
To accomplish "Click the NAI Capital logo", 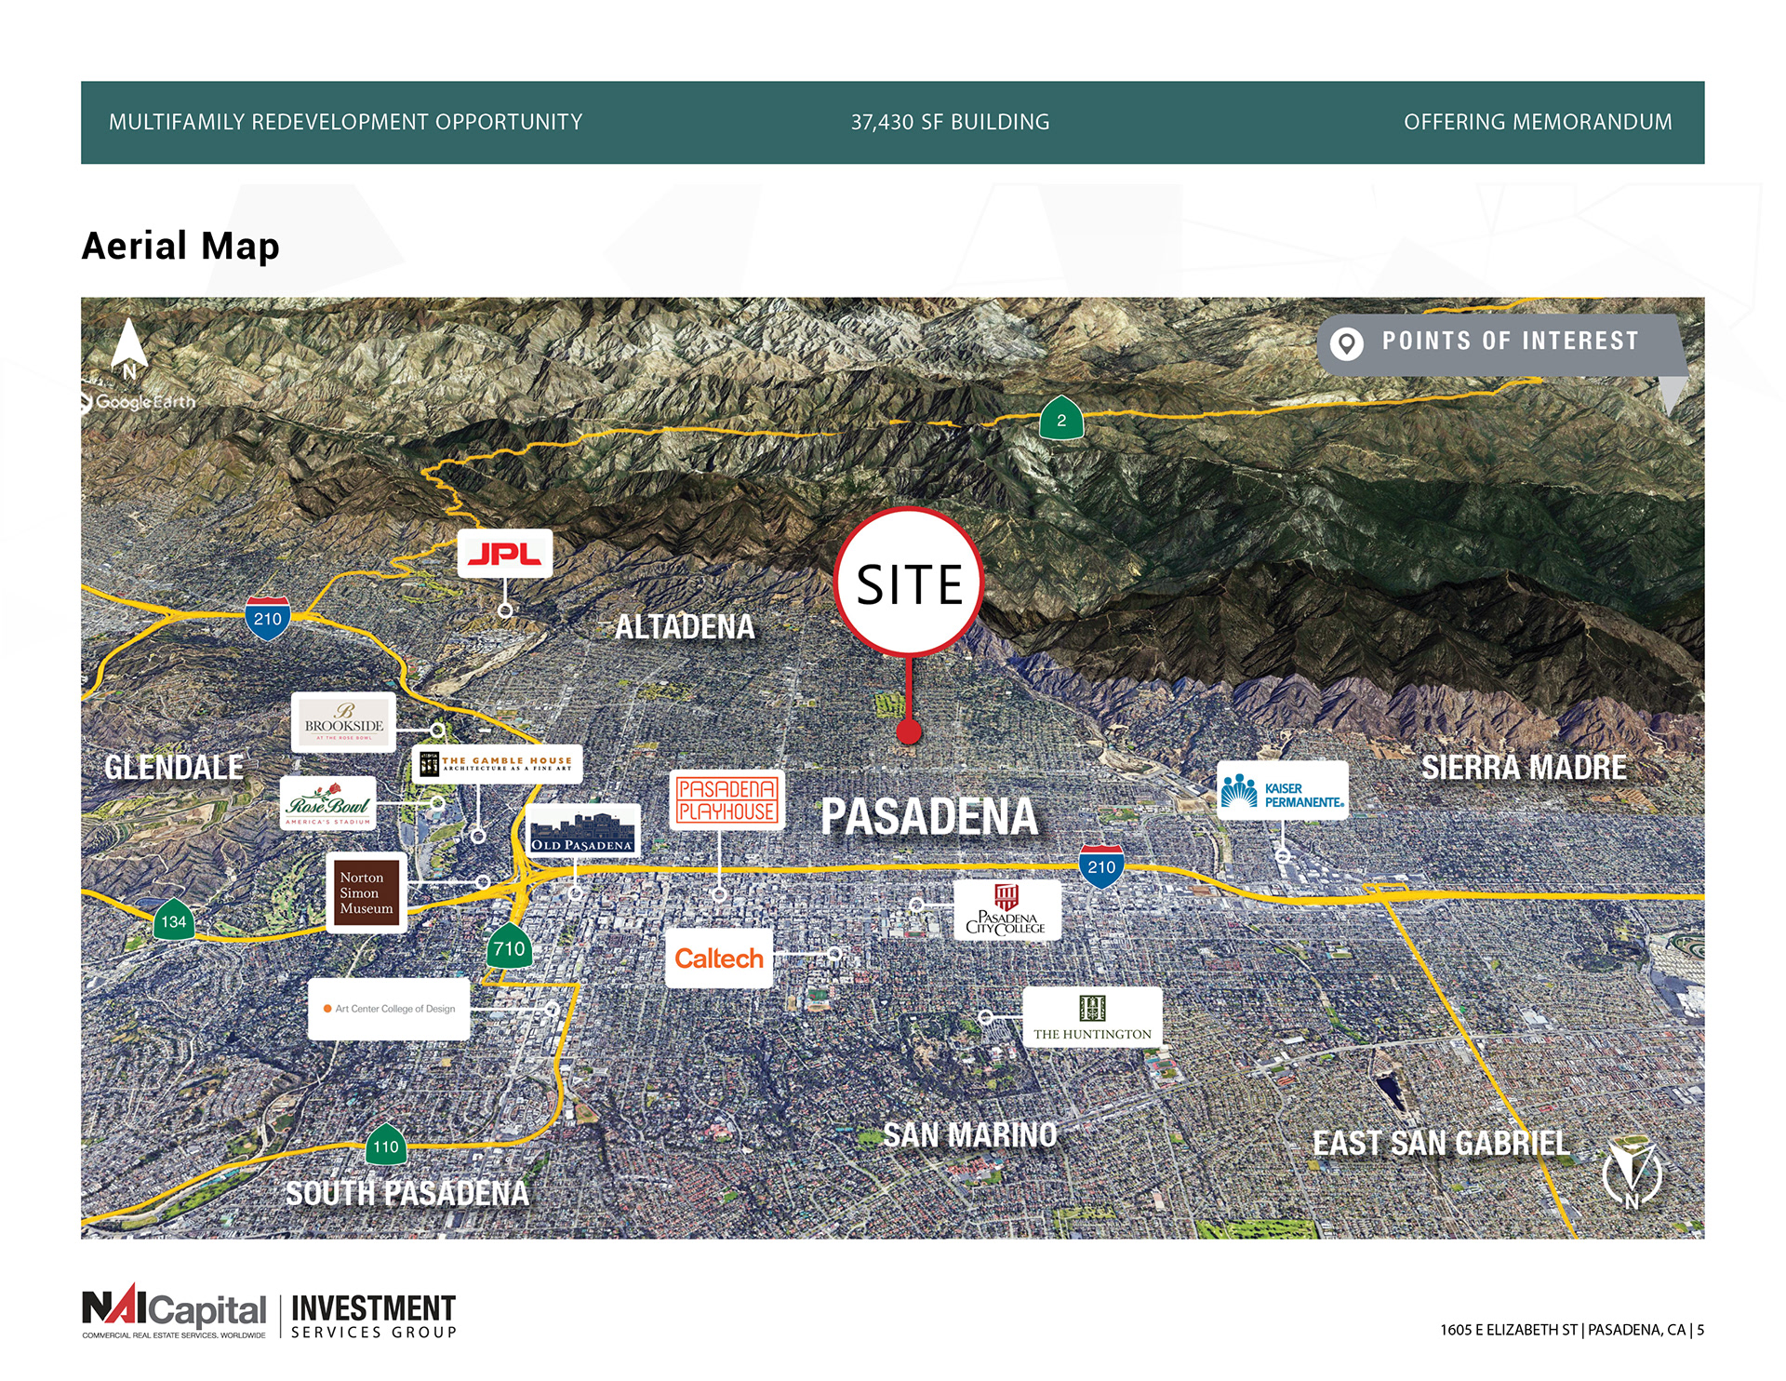I will 174,1310.
